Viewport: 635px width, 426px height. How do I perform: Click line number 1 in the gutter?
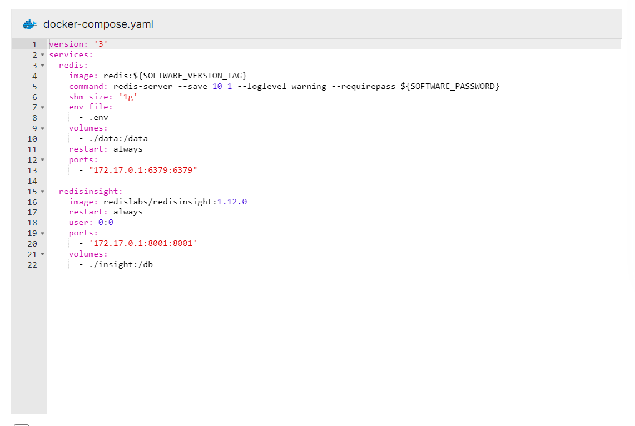pyautogui.click(x=34, y=44)
